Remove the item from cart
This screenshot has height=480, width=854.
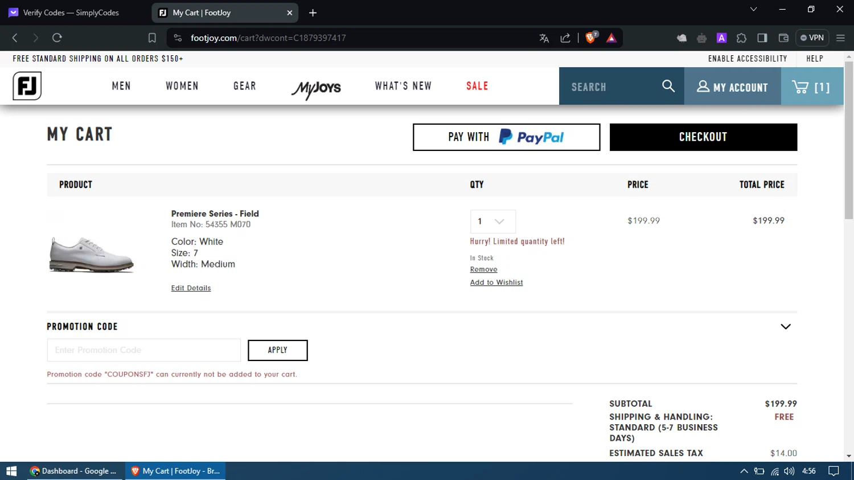(x=483, y=269)
